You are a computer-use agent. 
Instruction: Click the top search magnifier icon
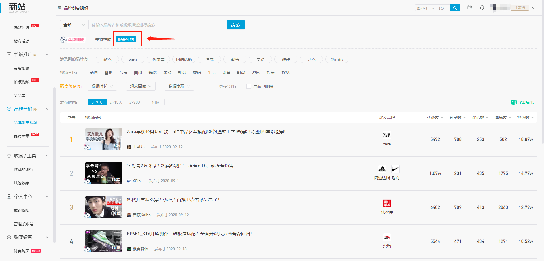coord(455,8)
